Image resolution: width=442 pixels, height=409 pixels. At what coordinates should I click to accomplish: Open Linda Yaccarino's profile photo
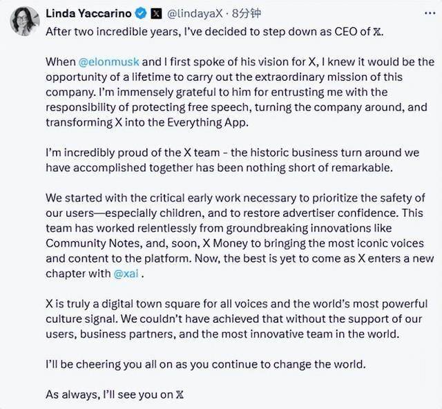[25, 21]
